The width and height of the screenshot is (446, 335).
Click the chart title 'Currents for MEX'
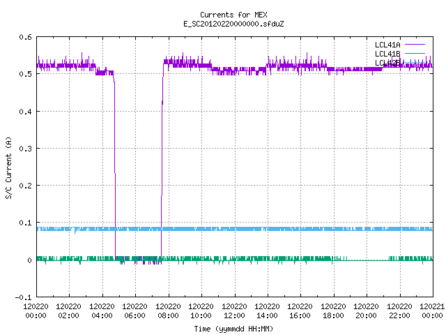point(233,15)
